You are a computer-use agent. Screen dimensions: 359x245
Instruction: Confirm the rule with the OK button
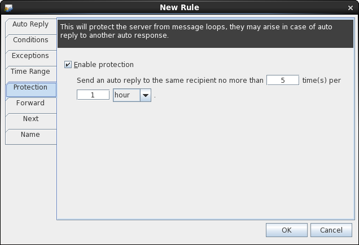pyautogui.click(x=286, y=230)
